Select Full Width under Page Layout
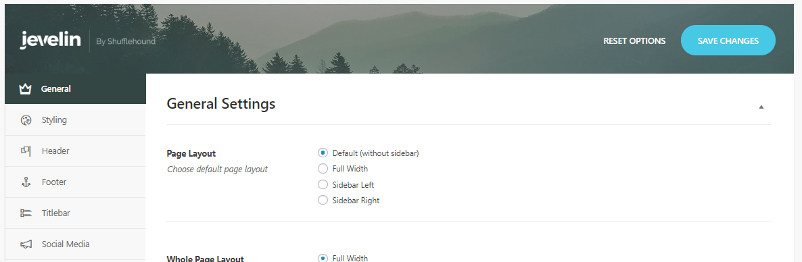 coord(323,169)
